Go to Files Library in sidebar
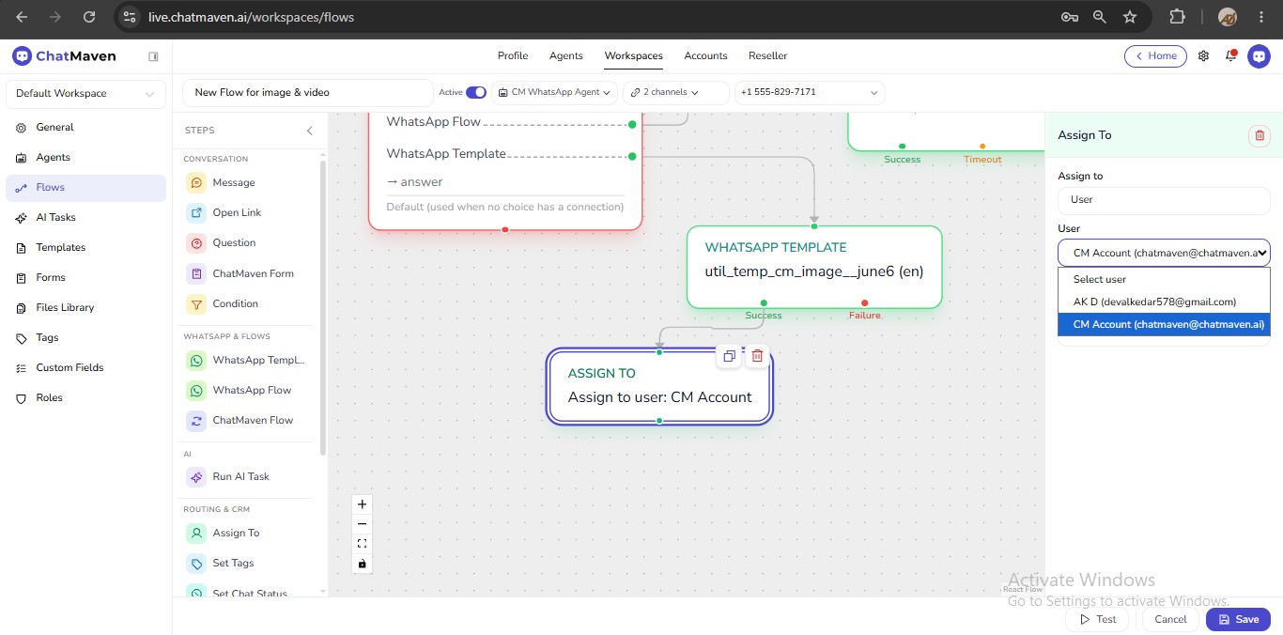1283x635 pixels. click(x=85, y=308)
